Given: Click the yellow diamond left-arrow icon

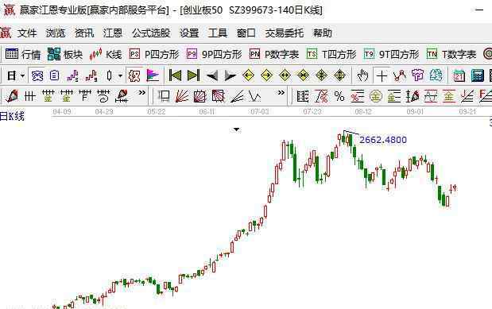Looking at the screenshot, I should coord(248,75).
